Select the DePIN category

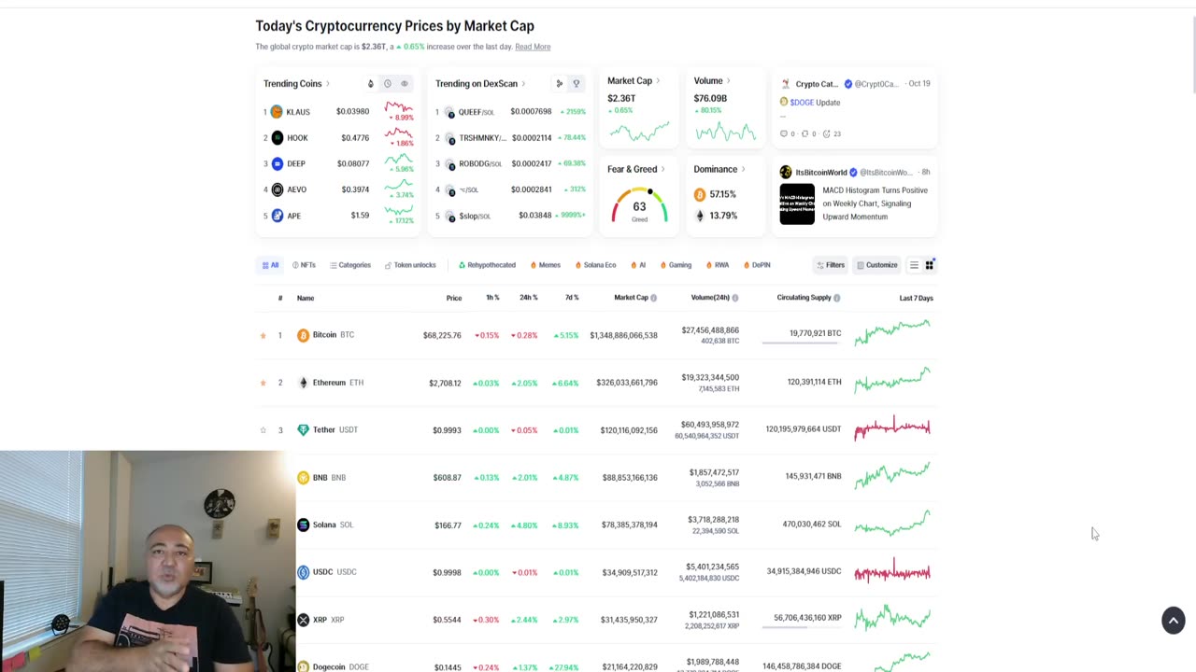[x=757, y=265]
